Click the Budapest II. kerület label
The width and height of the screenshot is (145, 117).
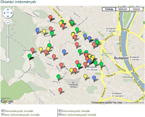pos(111,30)
